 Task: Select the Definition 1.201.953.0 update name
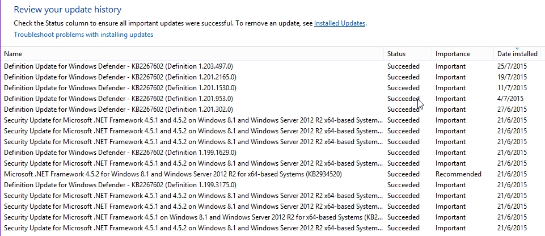pyautogui.click(x=119, y=98)
